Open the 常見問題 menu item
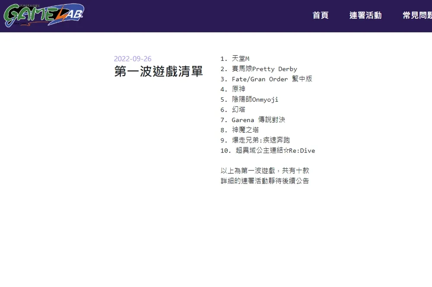The width and height of the screenshot is (432, 287). coord(417,15)
